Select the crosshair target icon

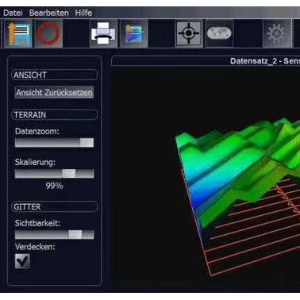coord(189,33)
